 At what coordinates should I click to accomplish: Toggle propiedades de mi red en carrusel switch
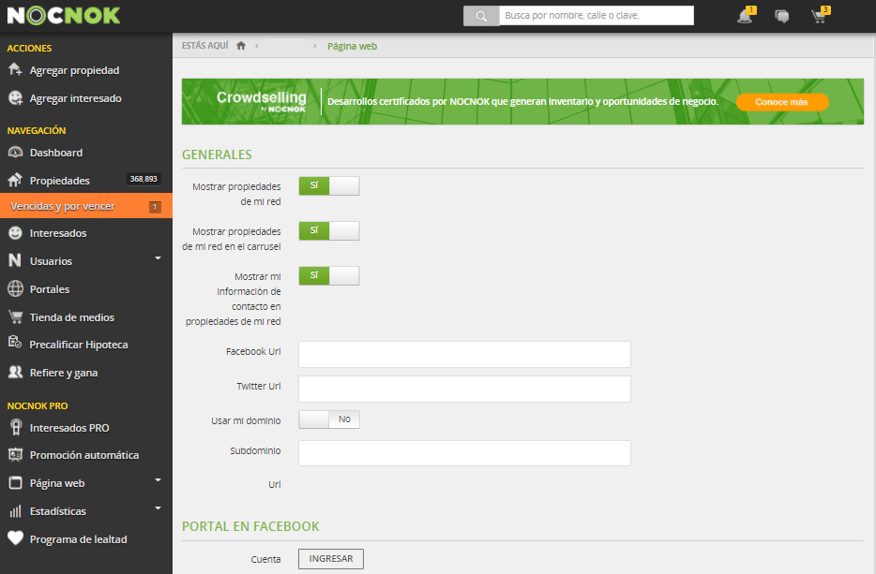click(x=329, y=230)
